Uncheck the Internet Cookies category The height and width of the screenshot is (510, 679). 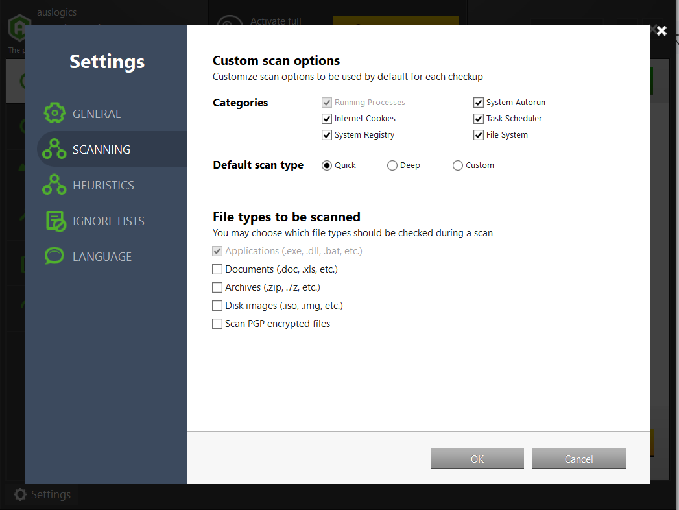327,118
